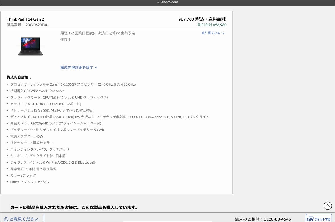The image size is (335, 222).
Task: Click the キーボード バックライト付 日本語 line
Action: (x=38, y=156)
